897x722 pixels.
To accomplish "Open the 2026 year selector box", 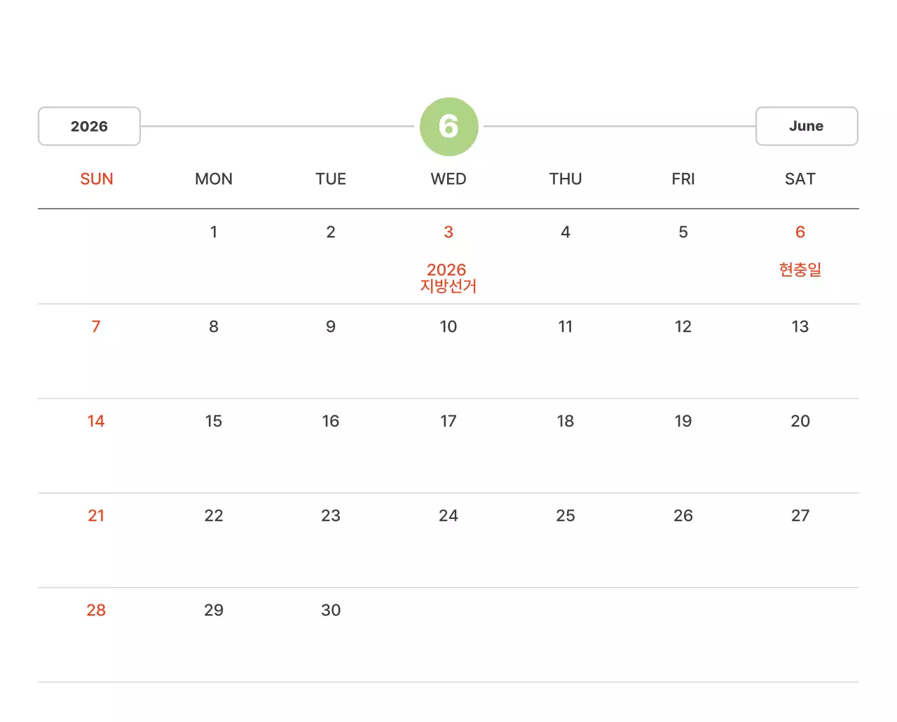I will click(89, 127).
